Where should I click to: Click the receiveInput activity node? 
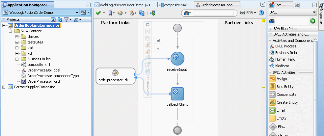click(x=177, y=59)
